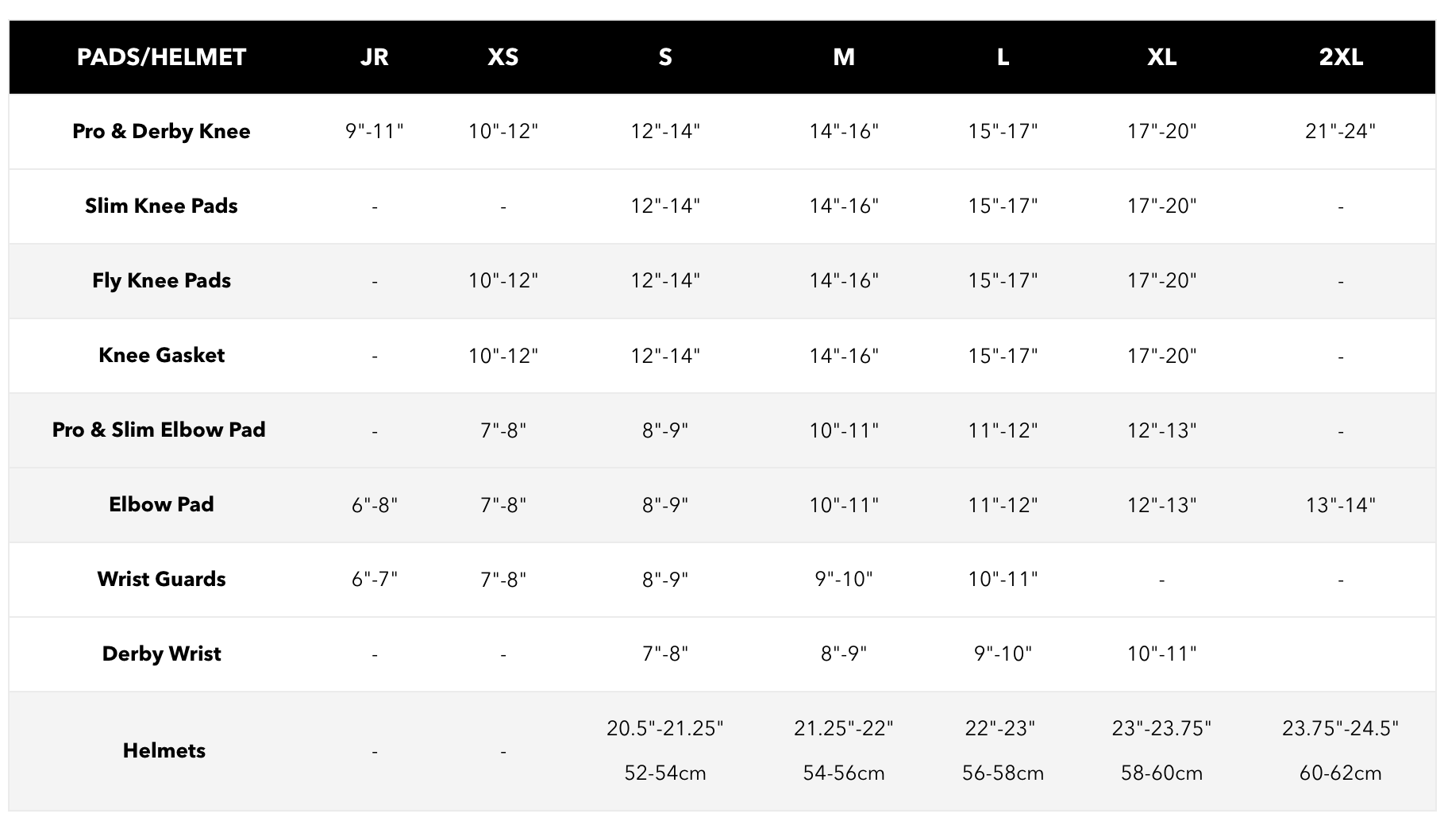Image resolution: width=1448 pixels, height=829 pixels.
Task: Select the 2XL size column header
Action: pos(1340,57)
